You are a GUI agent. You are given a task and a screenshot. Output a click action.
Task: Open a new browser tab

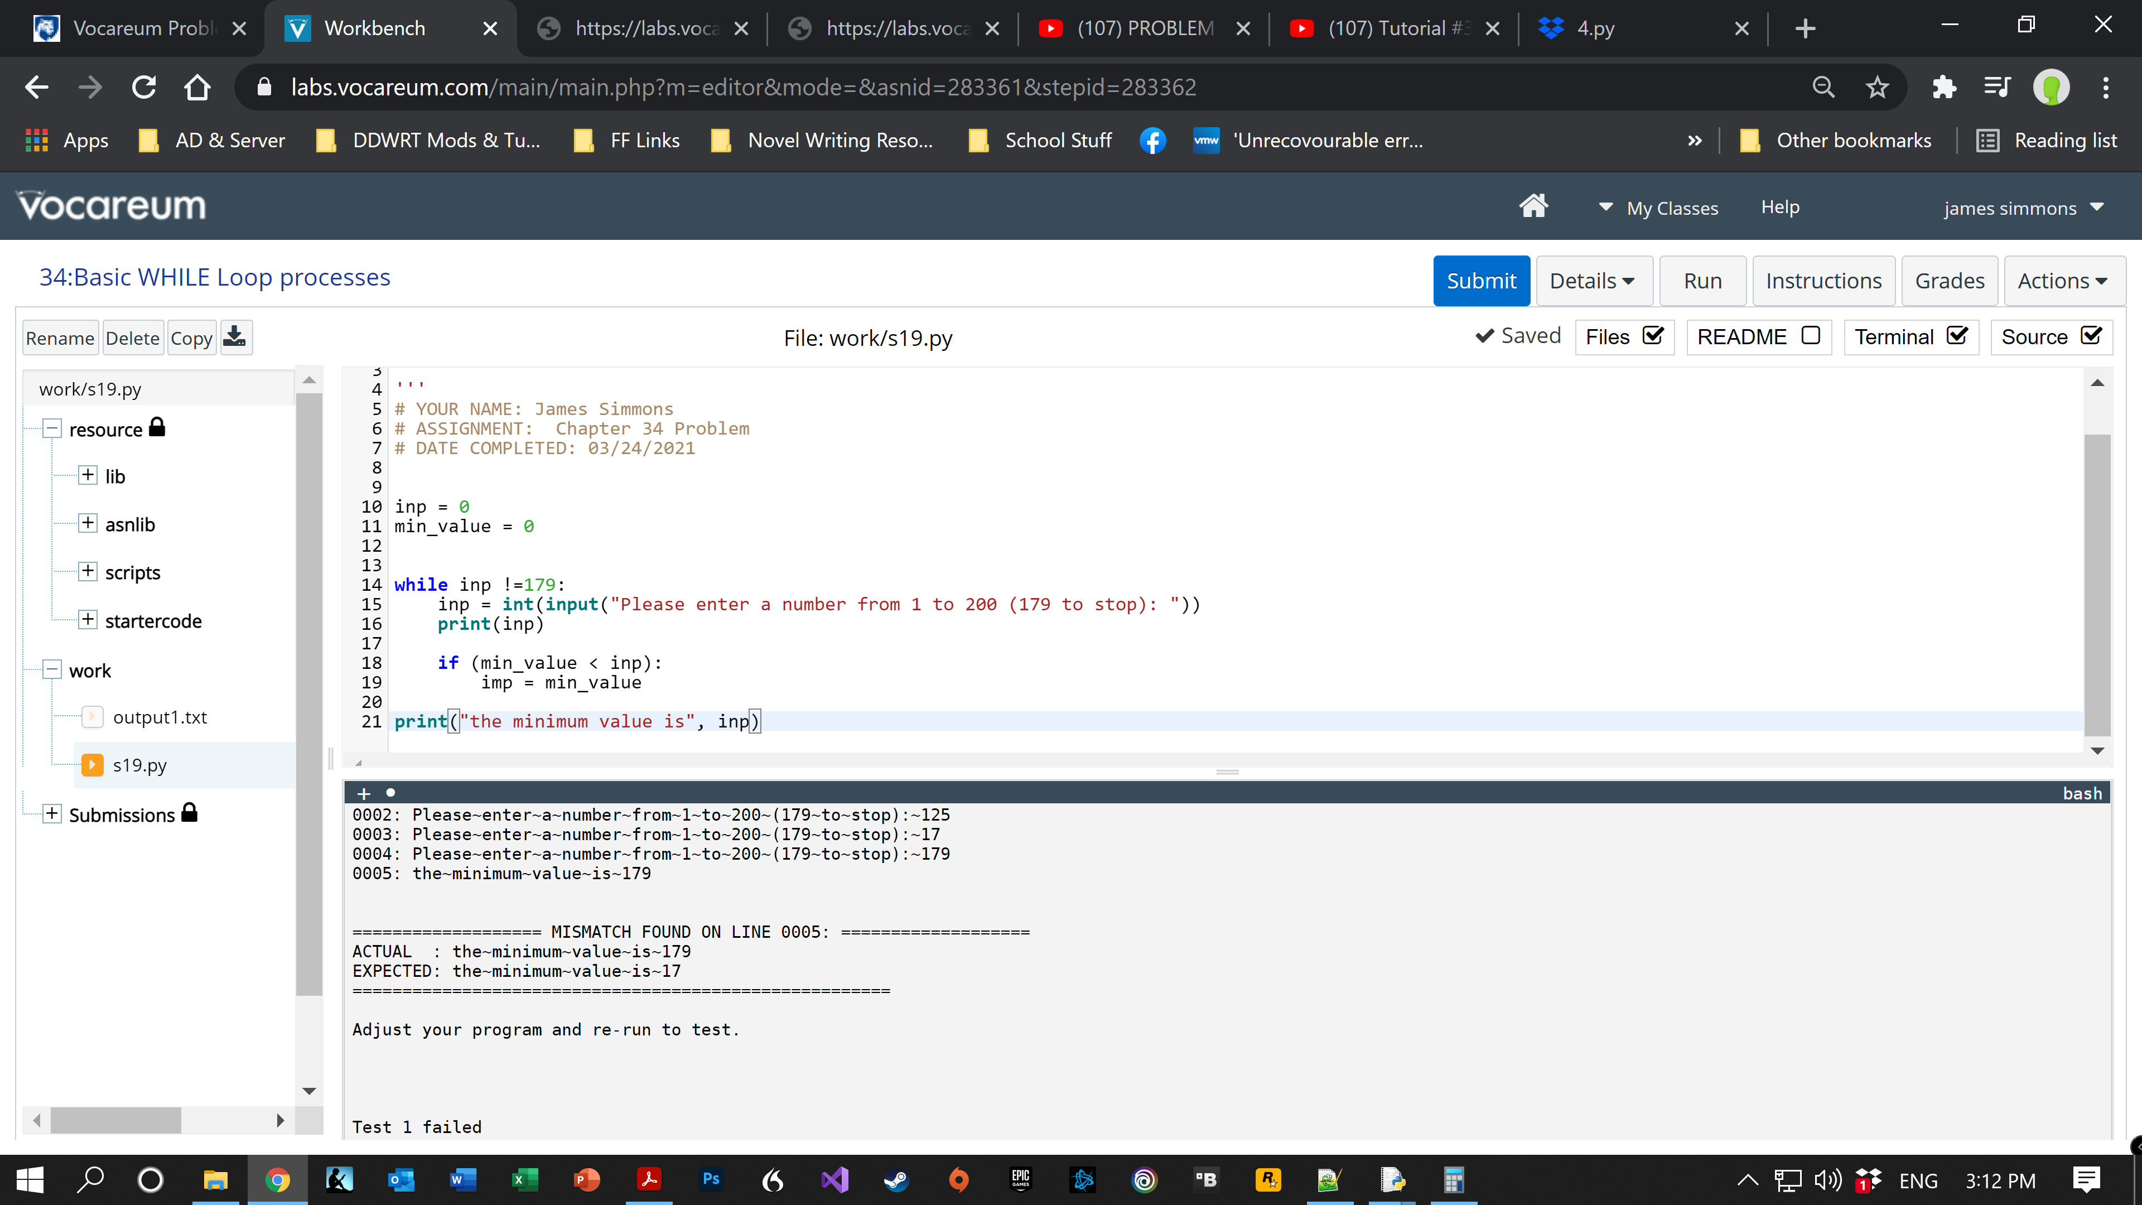coord(1805,28)
